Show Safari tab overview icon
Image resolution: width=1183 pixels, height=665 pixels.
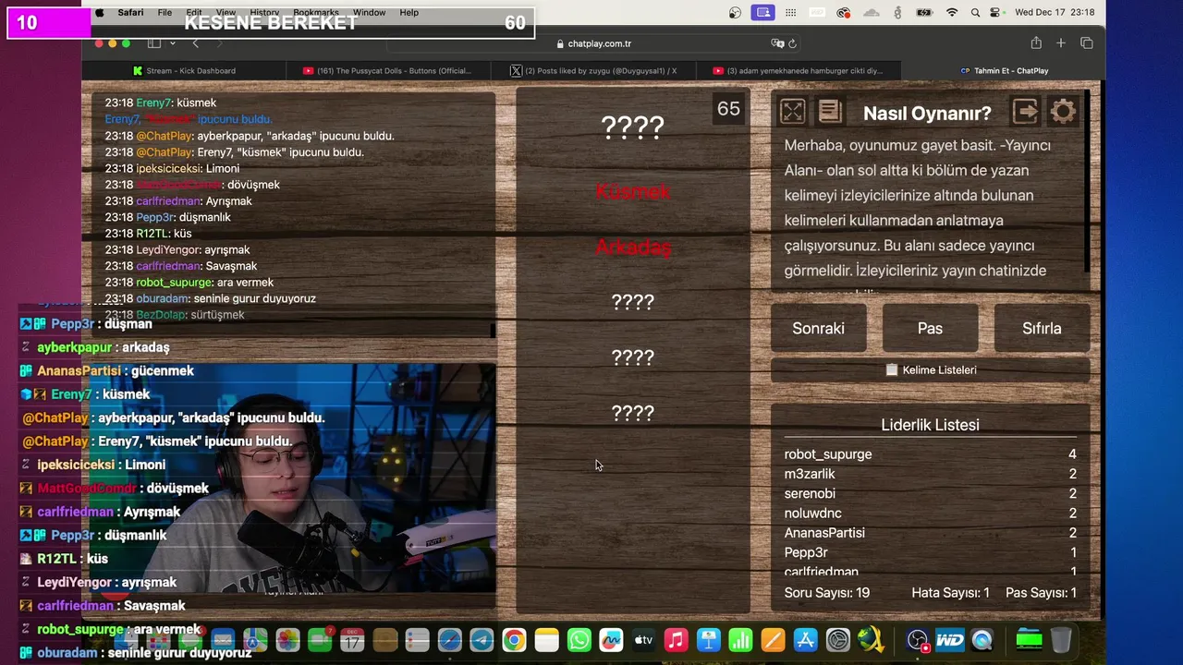1087,43
